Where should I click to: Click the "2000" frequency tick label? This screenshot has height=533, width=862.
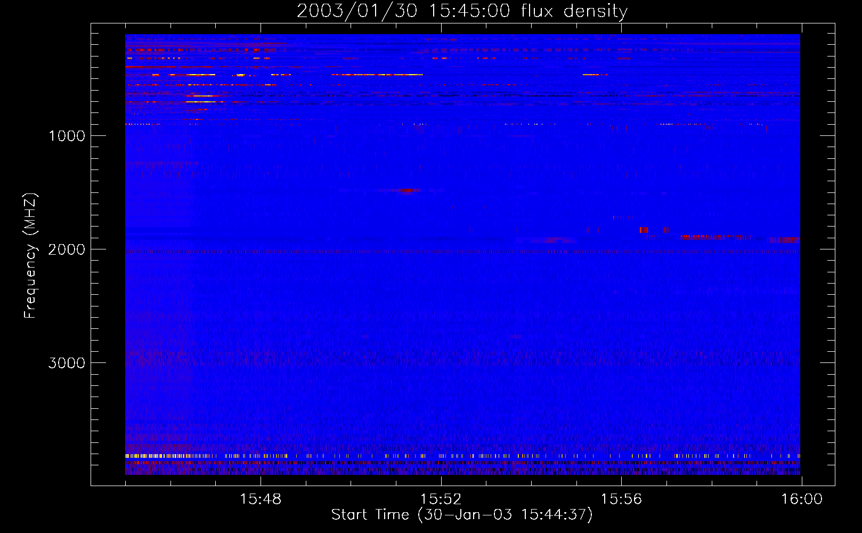67,249
